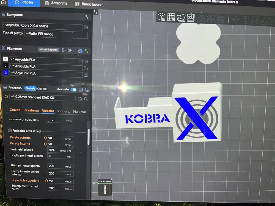This screenshot has height=206, width=275.
Task: Select the Lay on face tool
Action: point(265,21)
